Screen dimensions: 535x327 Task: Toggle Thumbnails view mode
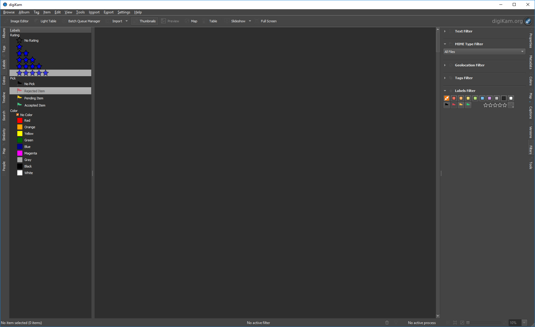point(144,21)
